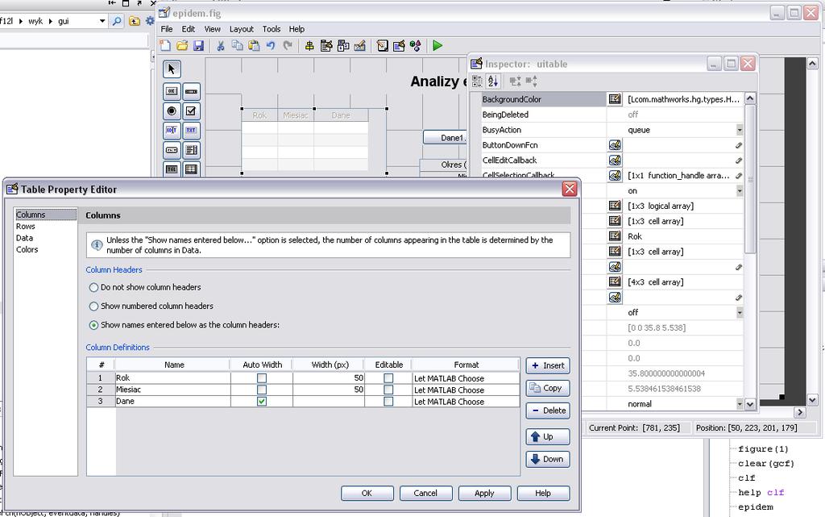Pick the Radio Button component tool
This screenshot has width=825, height=517.
pos(172,110)
